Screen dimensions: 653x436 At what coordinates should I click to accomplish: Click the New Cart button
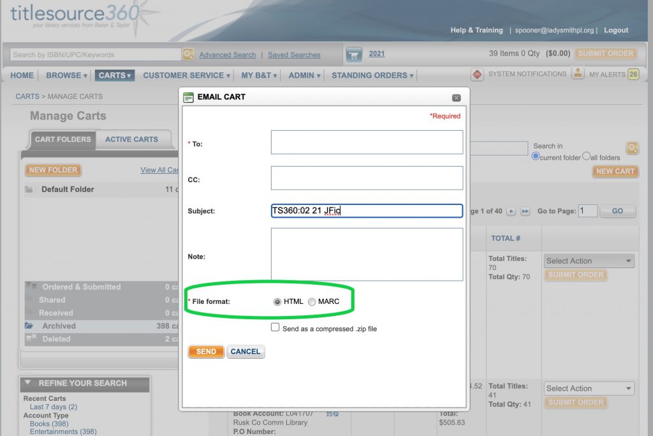[615, 171]
